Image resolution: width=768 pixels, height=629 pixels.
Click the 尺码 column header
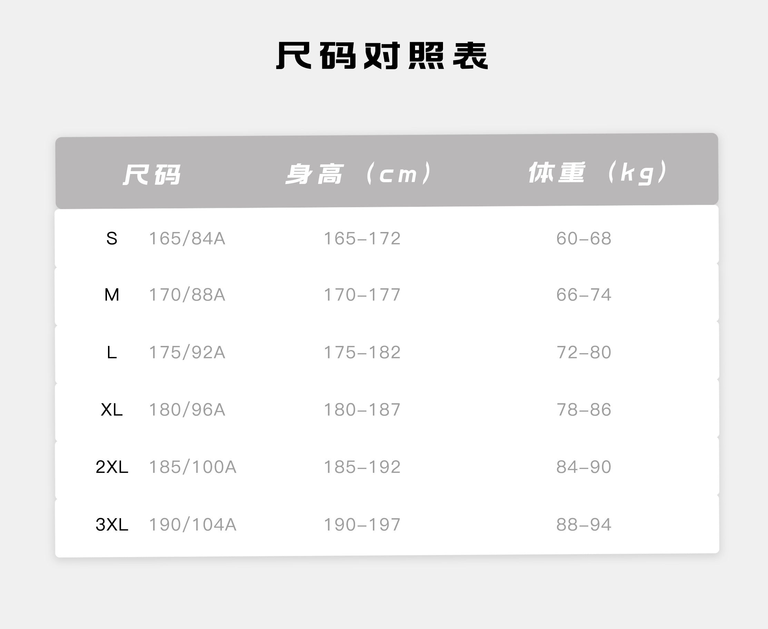coord(152,174)
